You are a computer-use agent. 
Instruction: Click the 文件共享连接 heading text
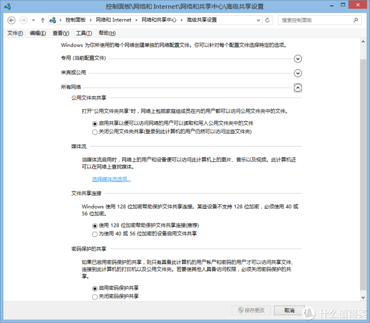coord(87,194)
